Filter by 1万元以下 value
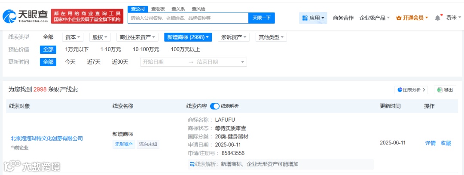 point(76,49)
